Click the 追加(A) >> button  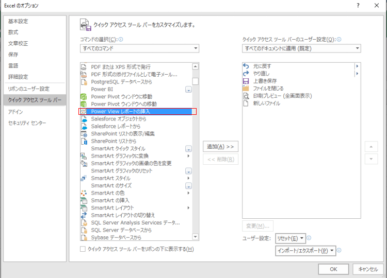220,147
